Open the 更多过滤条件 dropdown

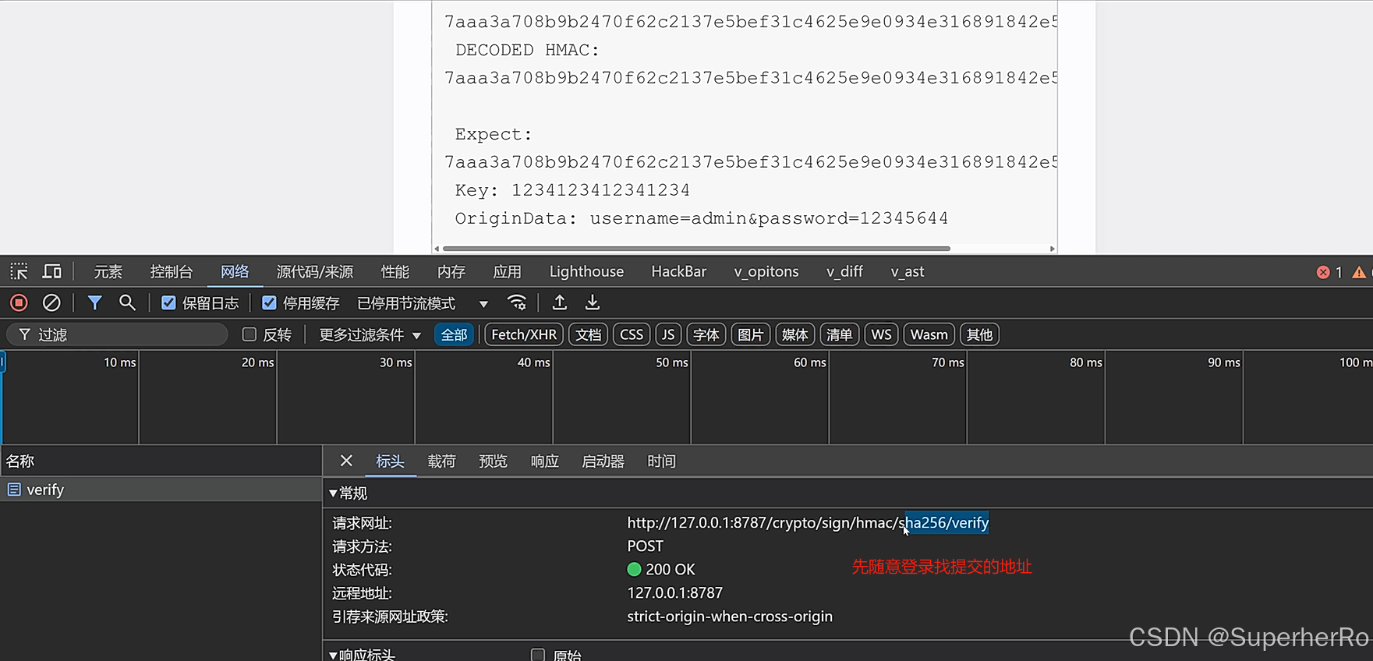pyautogui.click(x=370, y=335)
